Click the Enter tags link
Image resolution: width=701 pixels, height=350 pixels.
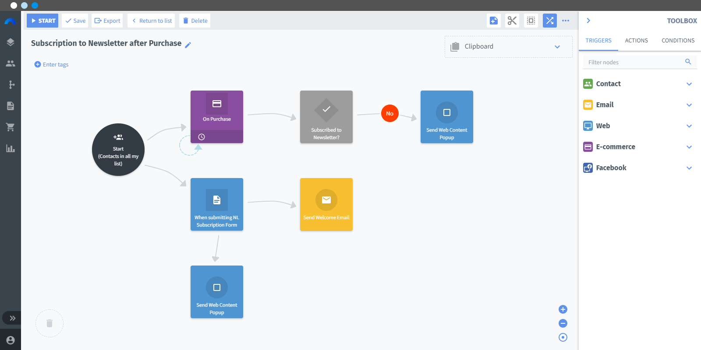(52, 64)
